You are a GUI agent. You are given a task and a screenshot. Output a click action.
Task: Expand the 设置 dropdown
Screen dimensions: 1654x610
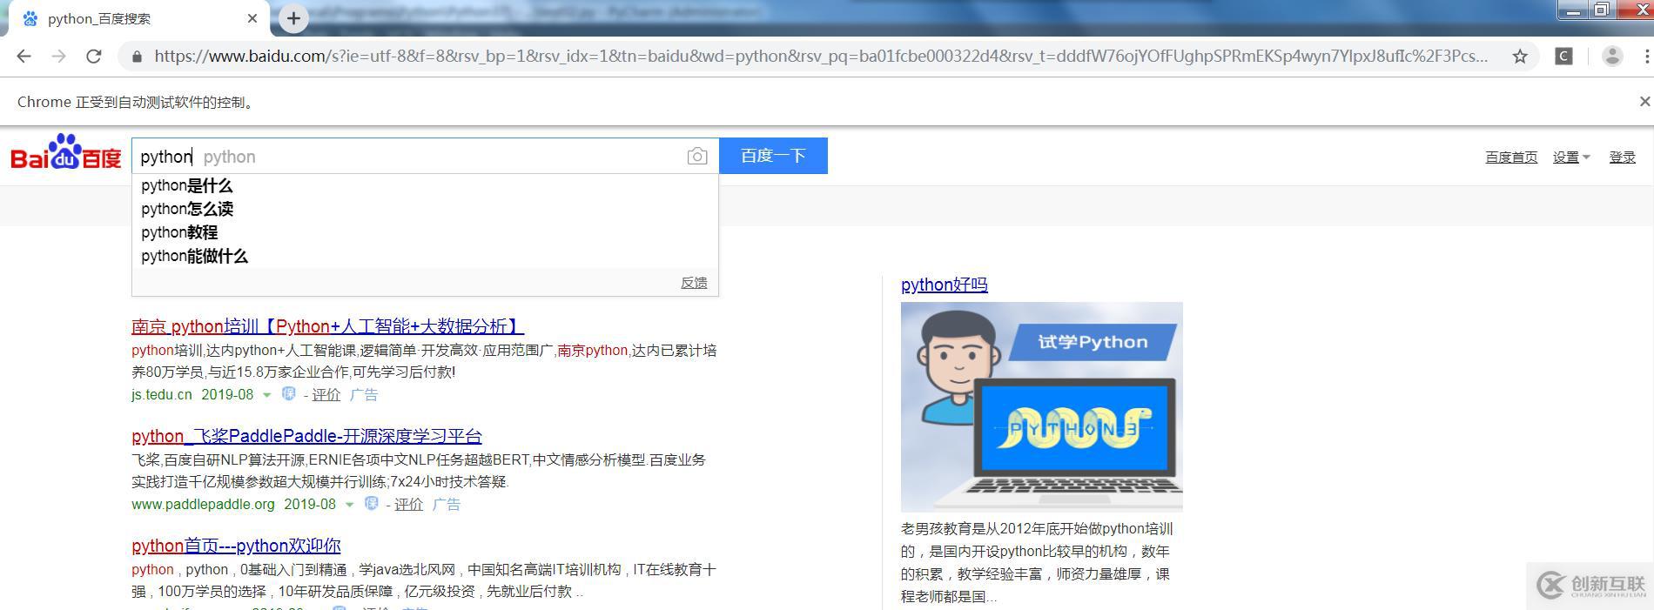pyautogui.click(x=1571, y=158)
